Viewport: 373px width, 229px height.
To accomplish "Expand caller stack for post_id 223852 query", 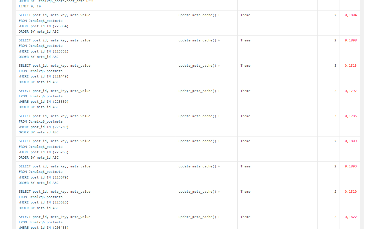I will coord(219,41).
